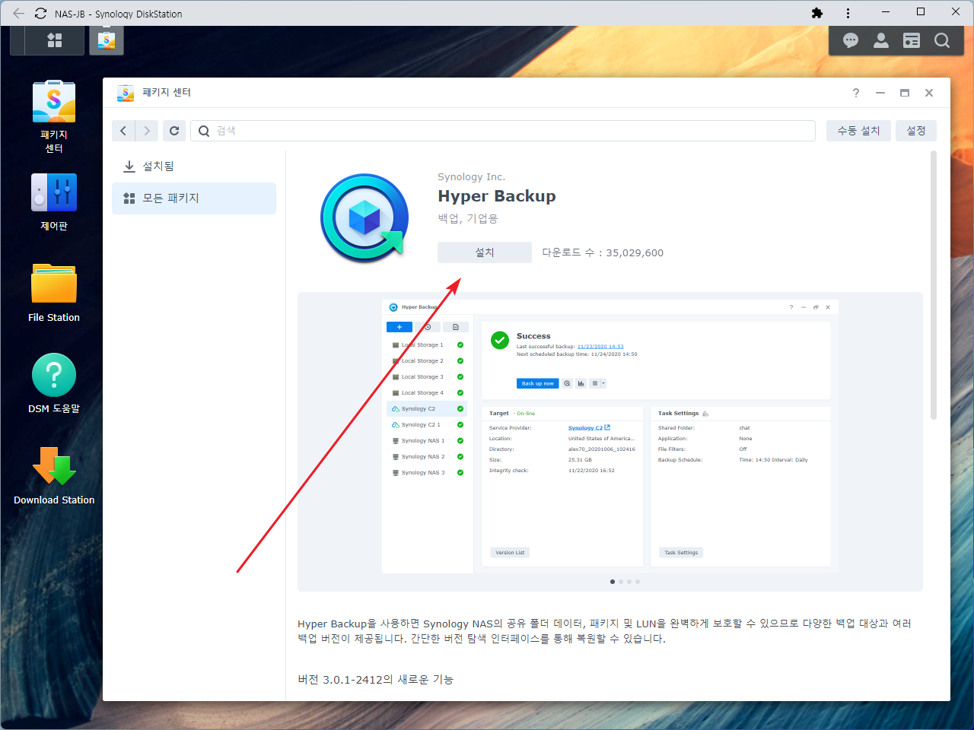Select the fourth screenshot carousel dot
The height and width of the screenshot is (730, 974).
coord(638,582)
